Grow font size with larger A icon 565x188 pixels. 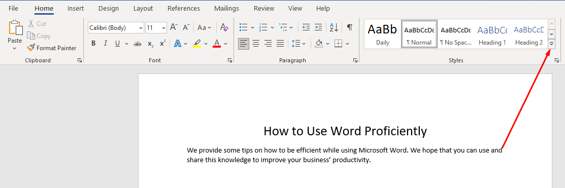click(x=174, y=27)
